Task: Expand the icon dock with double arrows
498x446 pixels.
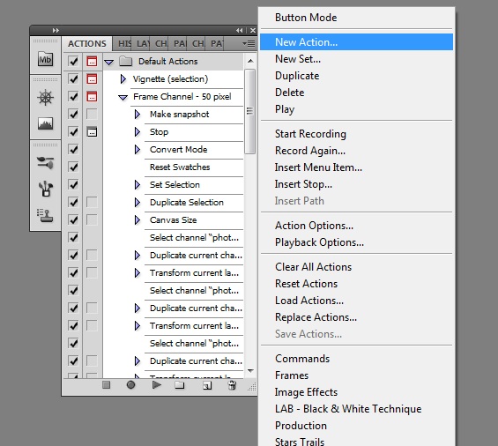Action: click(56, 31)
